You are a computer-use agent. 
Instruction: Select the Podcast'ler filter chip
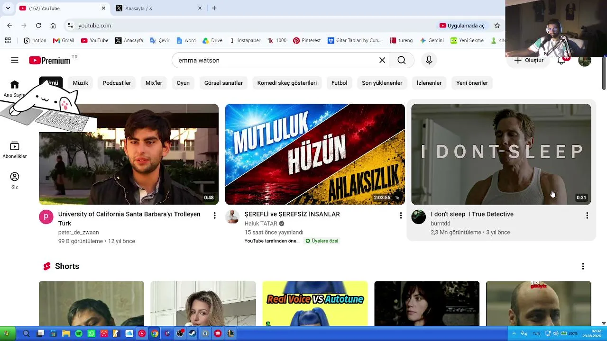(117, 83)
